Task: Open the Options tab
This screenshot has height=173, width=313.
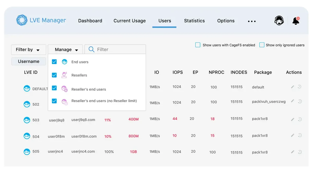Action: tap(226, 21)
